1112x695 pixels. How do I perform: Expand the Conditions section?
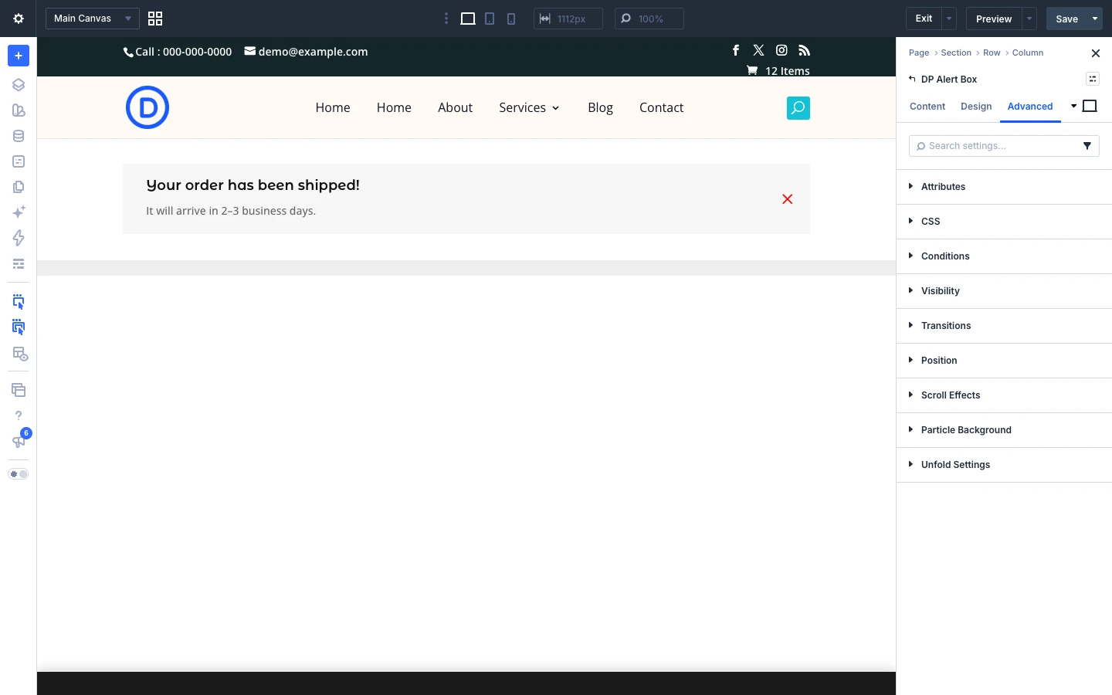1004,256
